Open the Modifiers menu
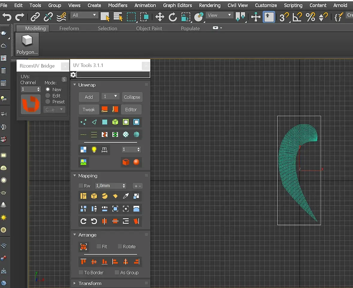The height and width of the screenshot is (288, 353). [118, 5]
